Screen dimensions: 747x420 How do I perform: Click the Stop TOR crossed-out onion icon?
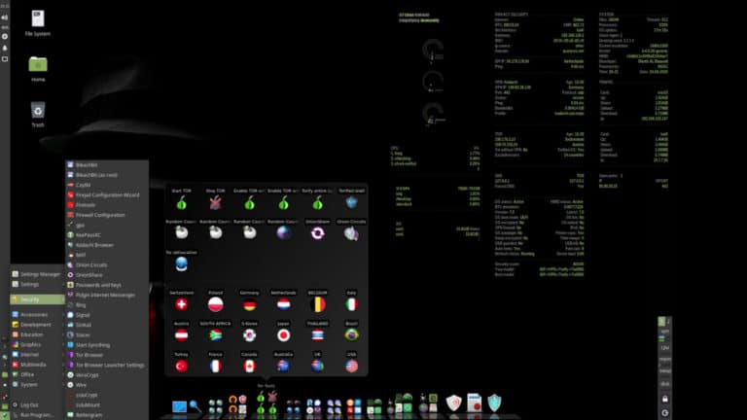click(x=215, y=202)
